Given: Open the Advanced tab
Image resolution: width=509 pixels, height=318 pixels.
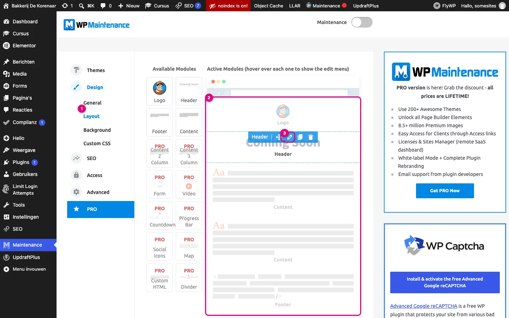Looking at the screenshot, I should click(x=98, y=192).
